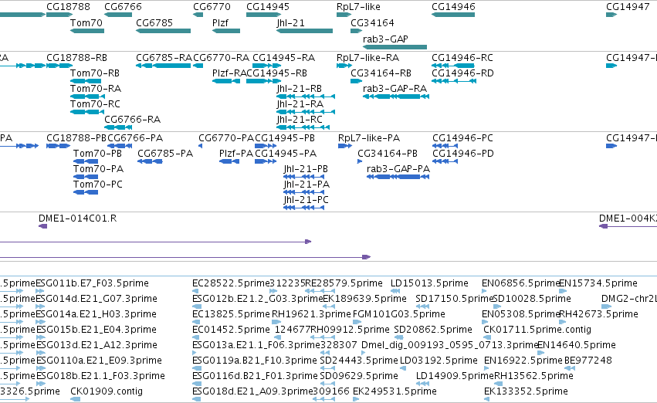Click the Plzf gene label
657x403 pixels.
click(220, 22)
